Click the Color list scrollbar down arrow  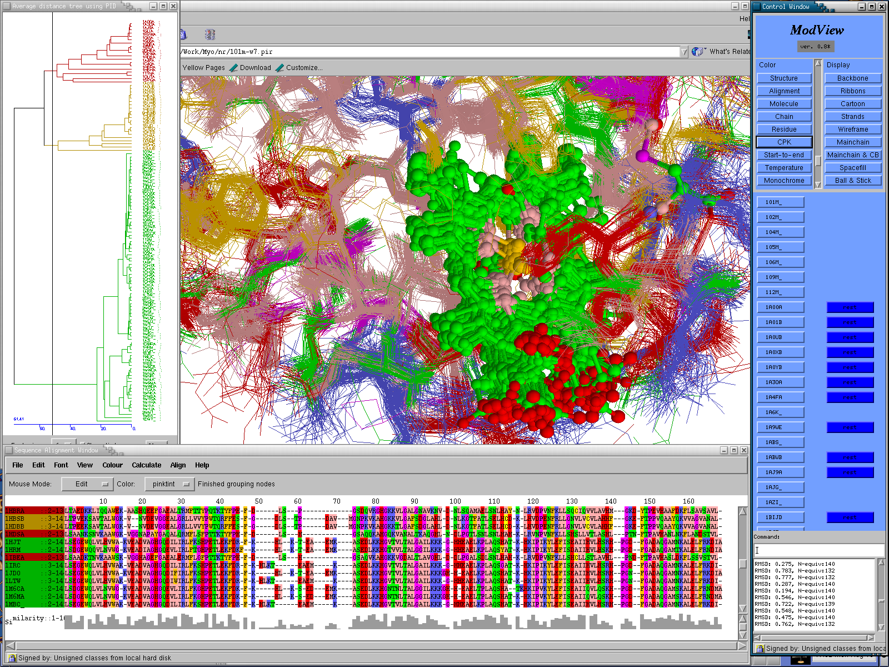818,185
